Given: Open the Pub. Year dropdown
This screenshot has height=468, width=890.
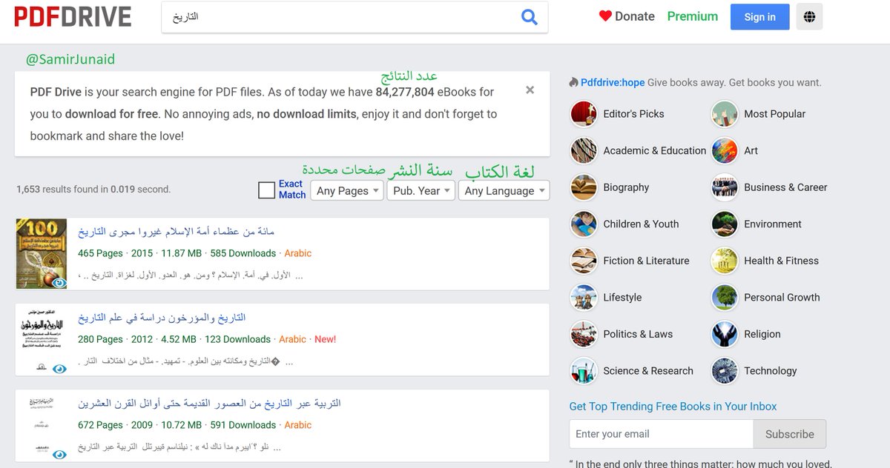Looking at the screenshot, I should click(x=421, y=190).
